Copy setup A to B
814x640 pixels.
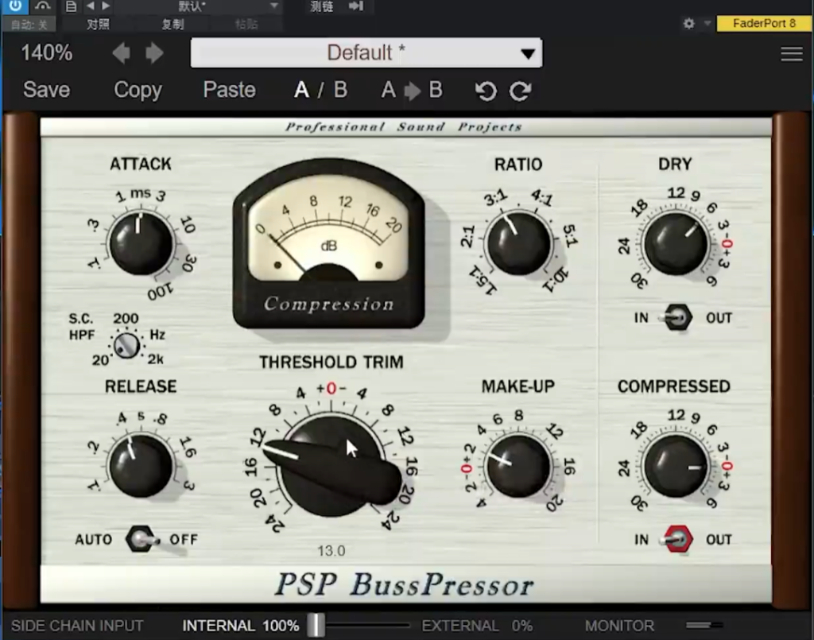coord(412,91)
